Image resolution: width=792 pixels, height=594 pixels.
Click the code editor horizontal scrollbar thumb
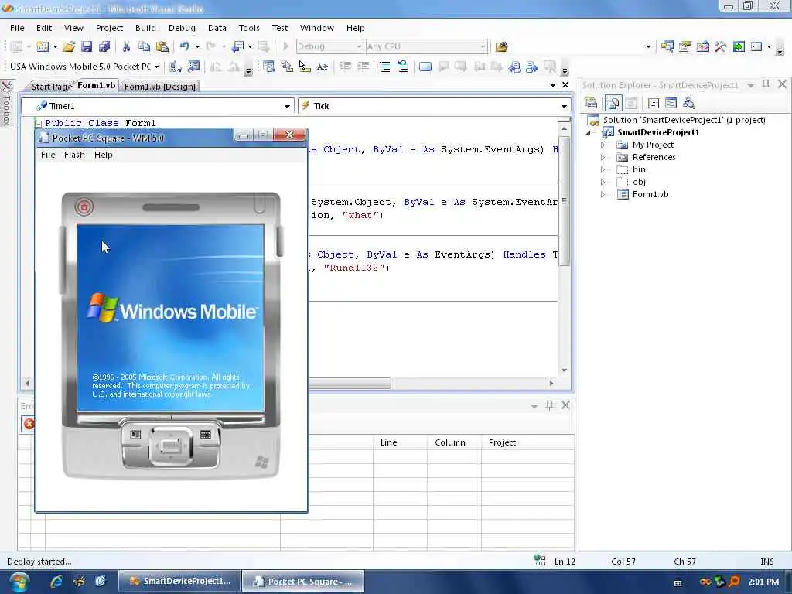pyautogui.click(x=350, y=384)
